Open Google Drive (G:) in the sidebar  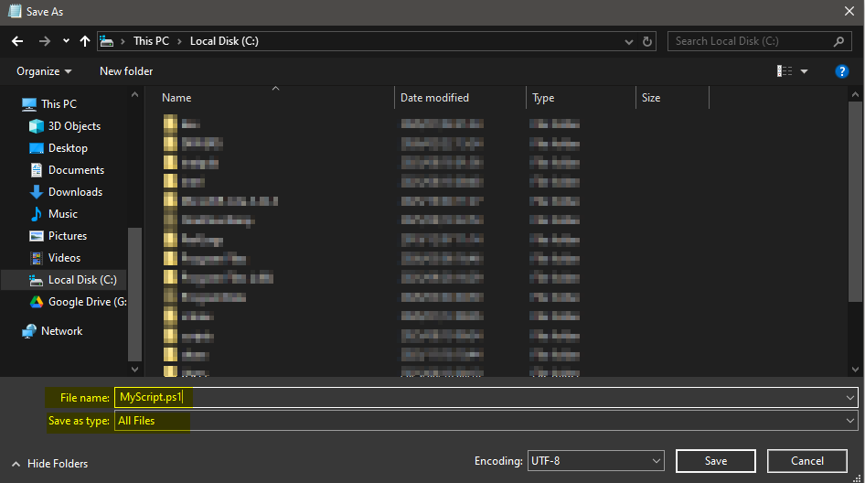click(x=87, y=302)
